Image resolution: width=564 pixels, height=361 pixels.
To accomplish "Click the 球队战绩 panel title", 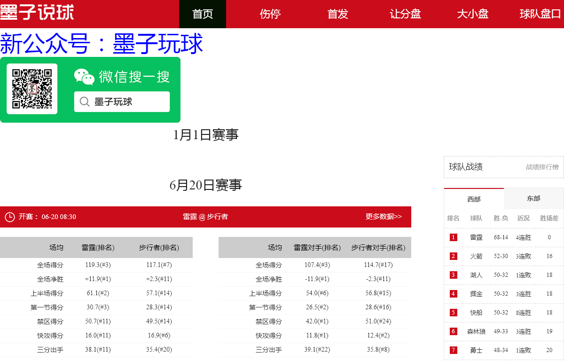I will click(x=466, y=167).
